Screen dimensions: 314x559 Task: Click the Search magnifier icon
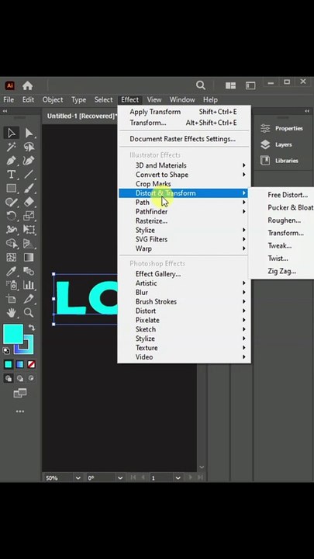pyautogui.click(x=201, y=85)
